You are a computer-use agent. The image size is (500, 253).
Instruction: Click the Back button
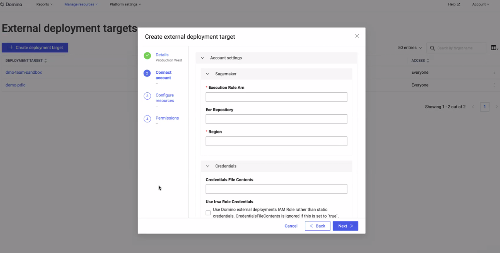(317, 226)
